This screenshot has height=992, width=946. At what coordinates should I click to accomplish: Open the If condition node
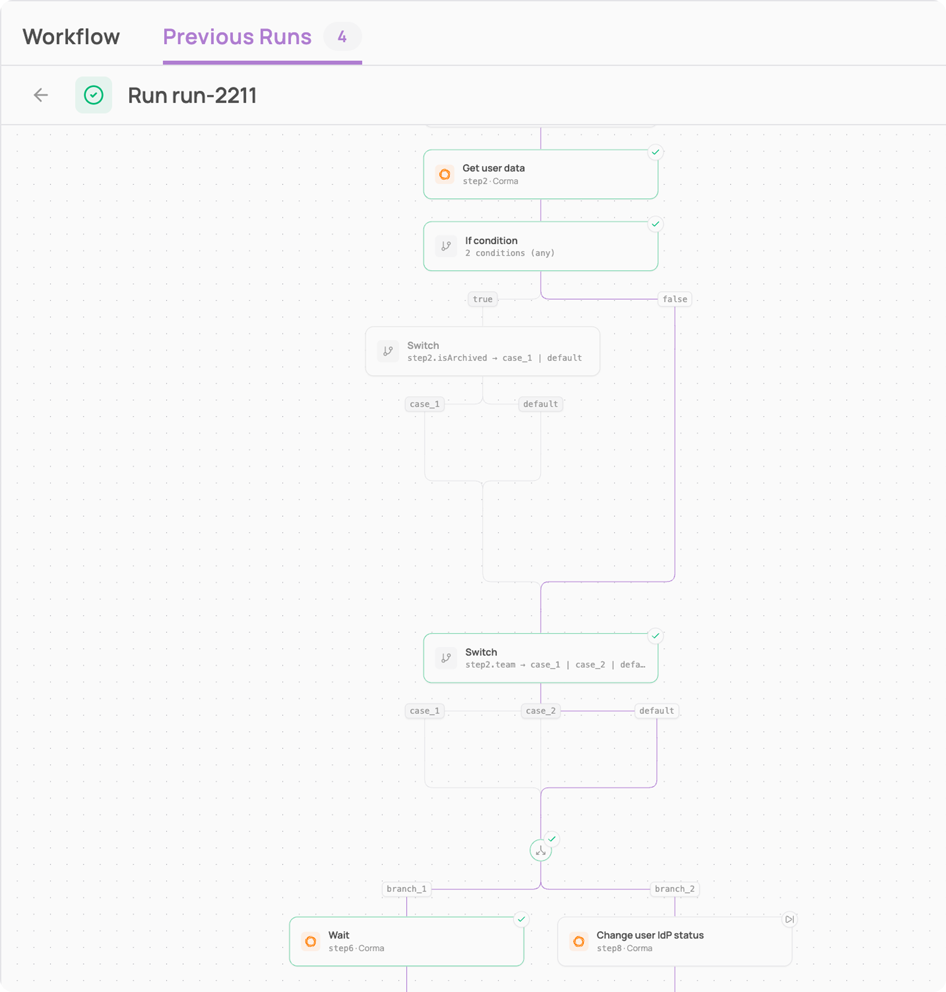pyautogui.click(x=541, y=246)
